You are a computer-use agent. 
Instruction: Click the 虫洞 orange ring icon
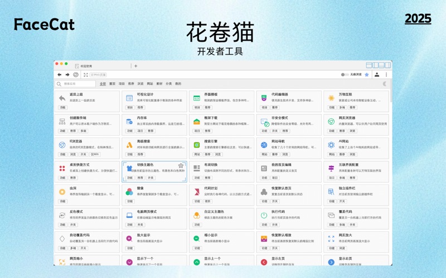tap(62, 192)
